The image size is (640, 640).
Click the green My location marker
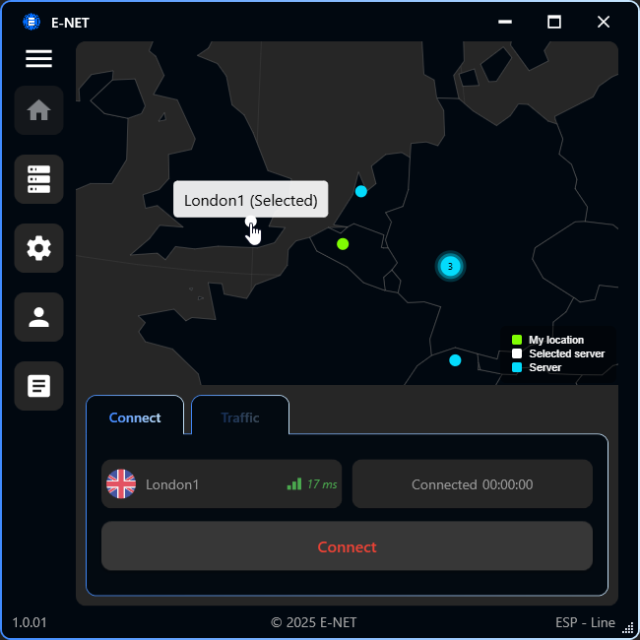343,244
